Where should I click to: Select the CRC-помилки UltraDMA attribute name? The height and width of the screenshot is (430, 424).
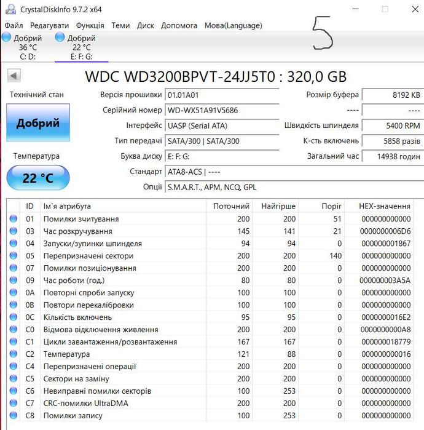click(x=86, y=403)
